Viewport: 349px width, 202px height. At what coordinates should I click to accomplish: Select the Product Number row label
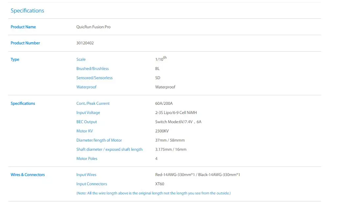pyautogui.click(x=25, y=43)
